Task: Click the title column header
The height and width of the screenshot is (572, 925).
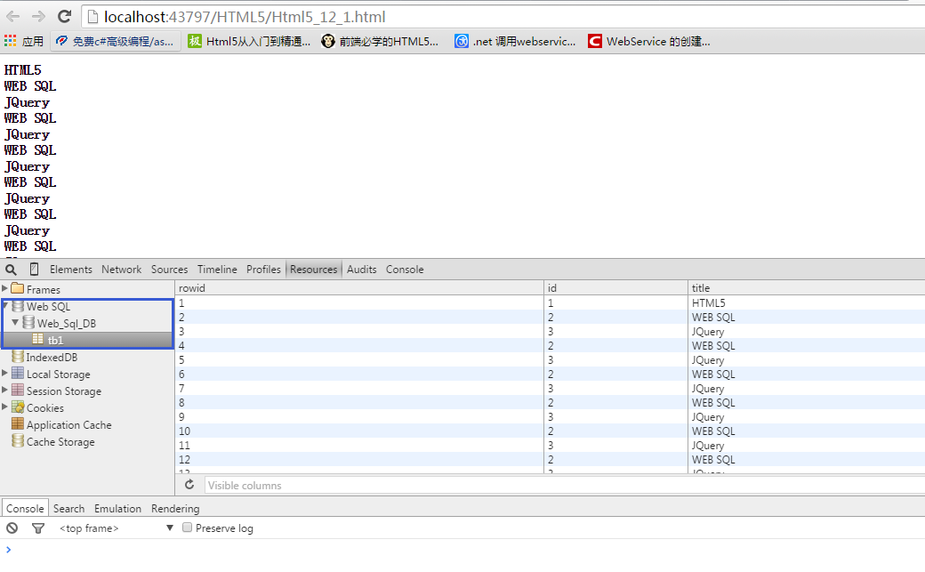Action: click(807, 288)
